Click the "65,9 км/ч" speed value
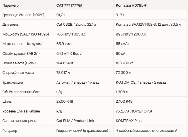 pos(65,44)
